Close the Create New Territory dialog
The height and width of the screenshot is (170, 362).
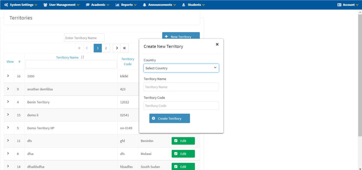[x=217, y=44]
